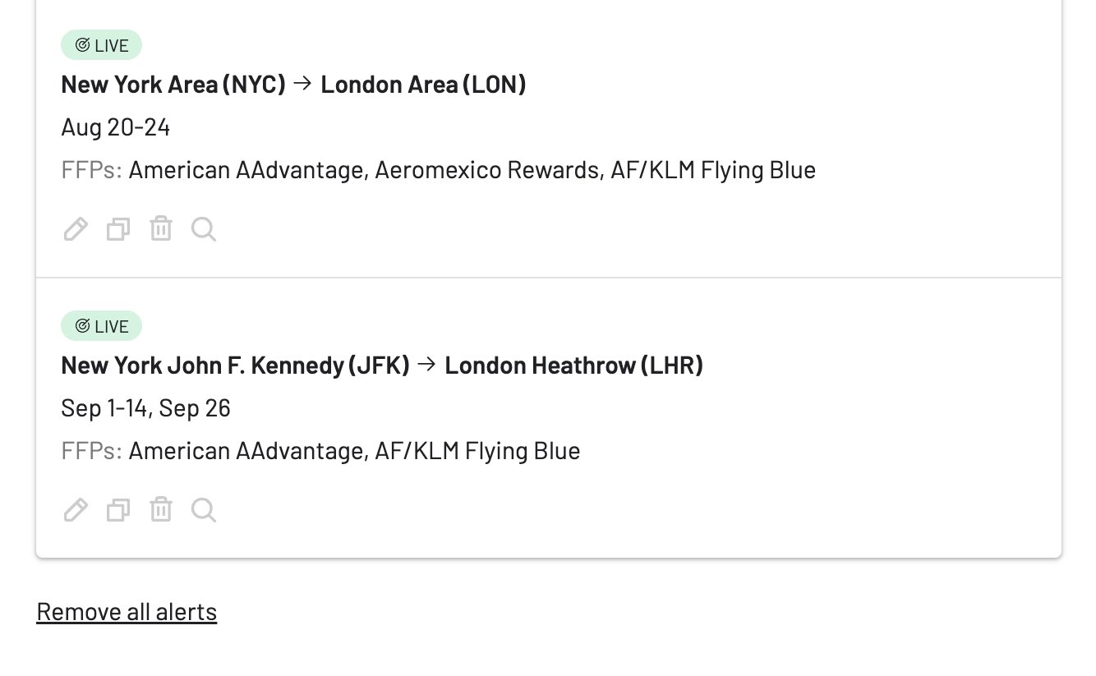
Task: Duplicate the JFK to LHR alert
Action: click(x=118, y=510)
